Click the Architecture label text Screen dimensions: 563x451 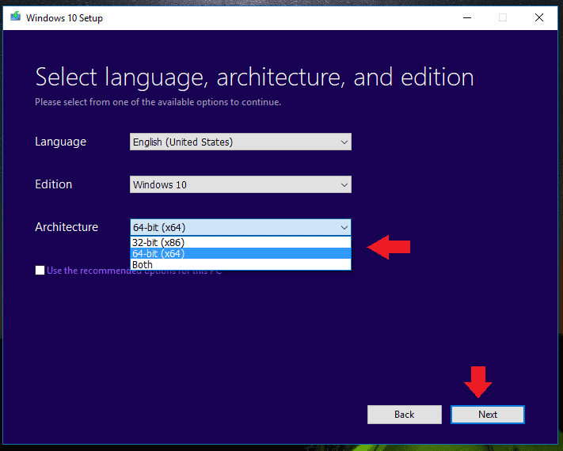tap(67, 227)
